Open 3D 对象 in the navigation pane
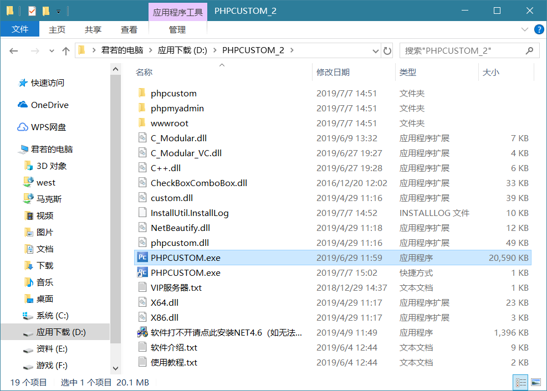 coord(45,166)
